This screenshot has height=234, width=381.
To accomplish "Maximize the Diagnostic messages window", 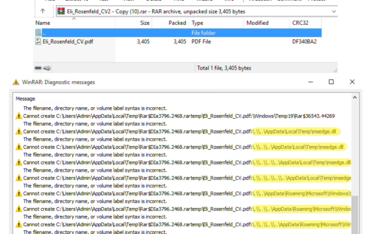I will pyautogui.click(x=331, y=82).
